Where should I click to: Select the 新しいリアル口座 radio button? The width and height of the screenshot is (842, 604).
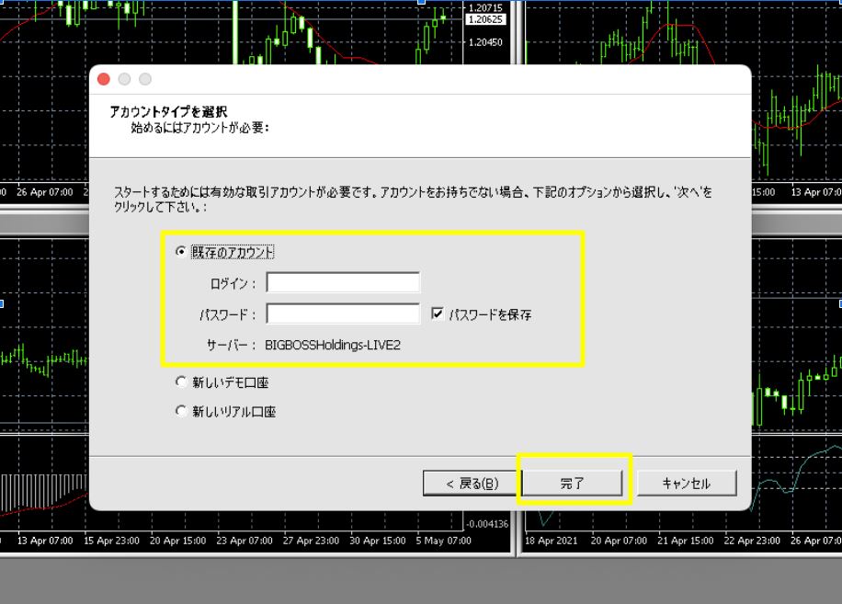(180, 412)
